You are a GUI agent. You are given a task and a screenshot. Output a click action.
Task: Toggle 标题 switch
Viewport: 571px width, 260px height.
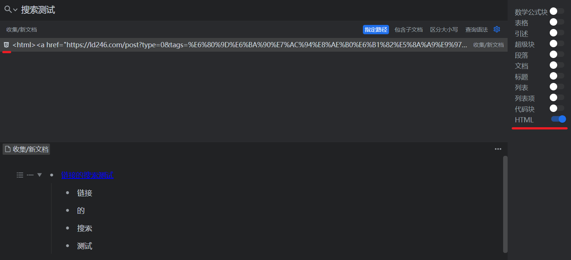557,76
